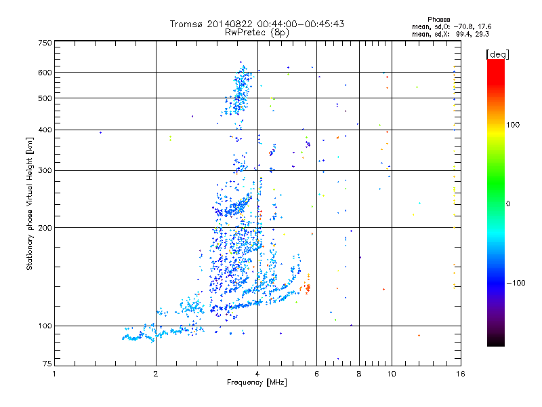
Task: Click the "Stationary phase Virtual Height [km]" label
Action: (30, 203)
